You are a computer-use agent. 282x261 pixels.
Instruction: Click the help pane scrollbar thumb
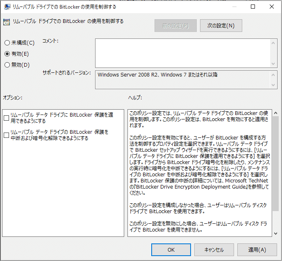pyautogui.click(x=275, y=164)
